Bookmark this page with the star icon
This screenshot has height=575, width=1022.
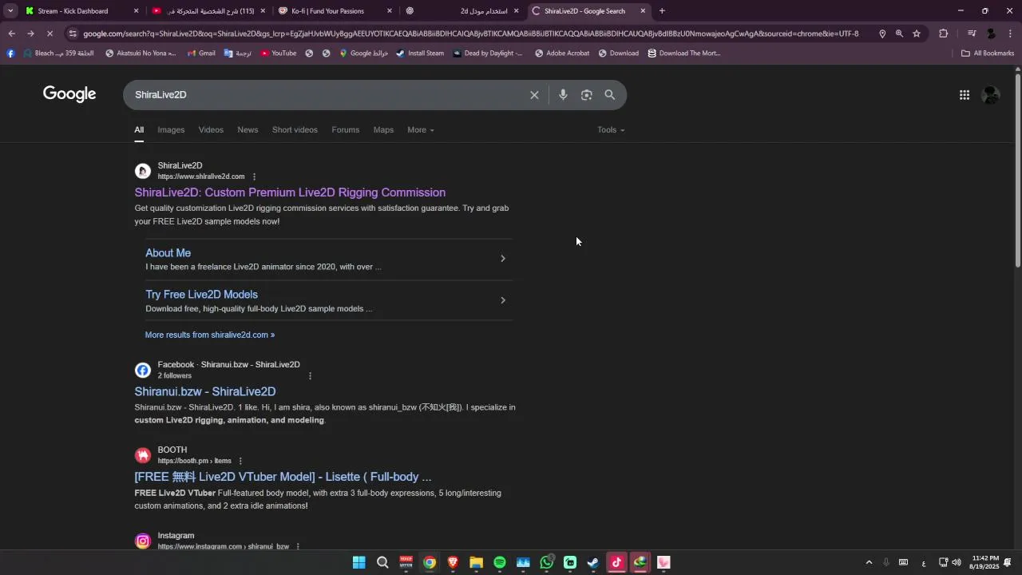[917, 34]
